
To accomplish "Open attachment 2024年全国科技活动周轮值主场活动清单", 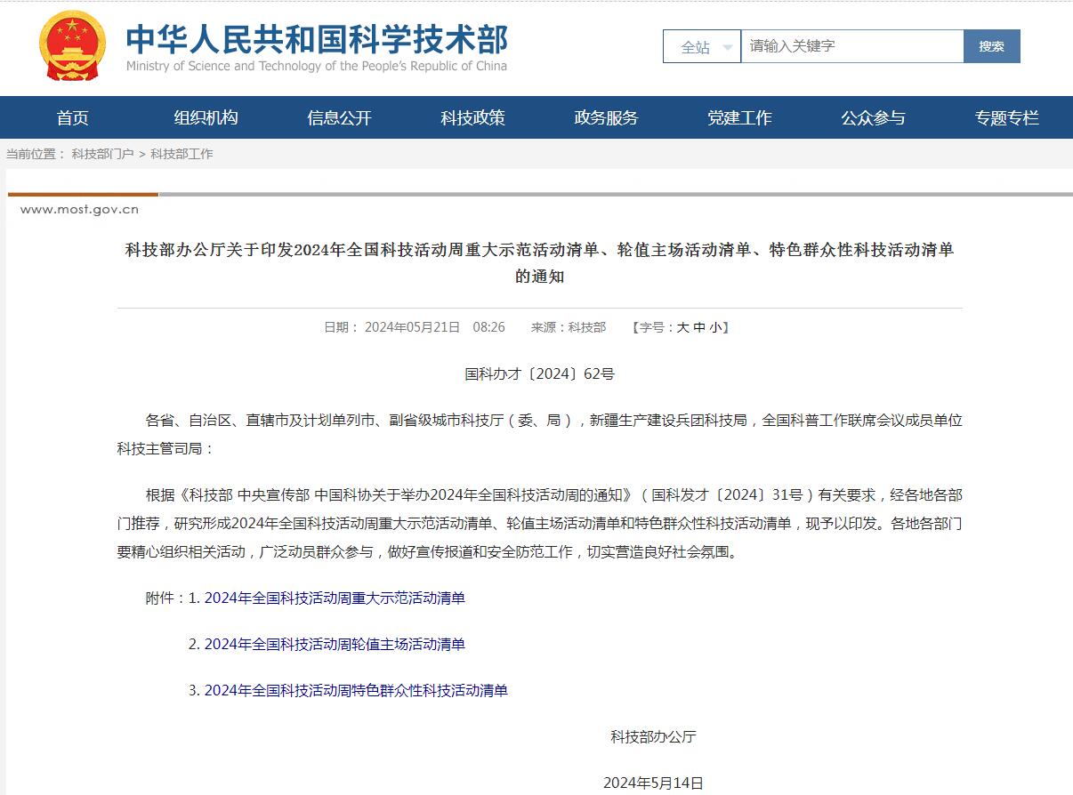I will pyautogui.click(x=335, y=644).
